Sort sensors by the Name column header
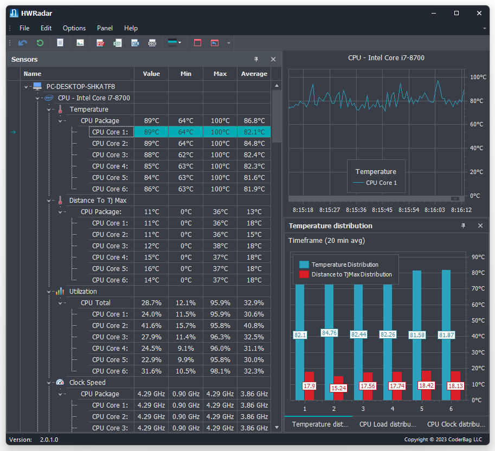 78,74
